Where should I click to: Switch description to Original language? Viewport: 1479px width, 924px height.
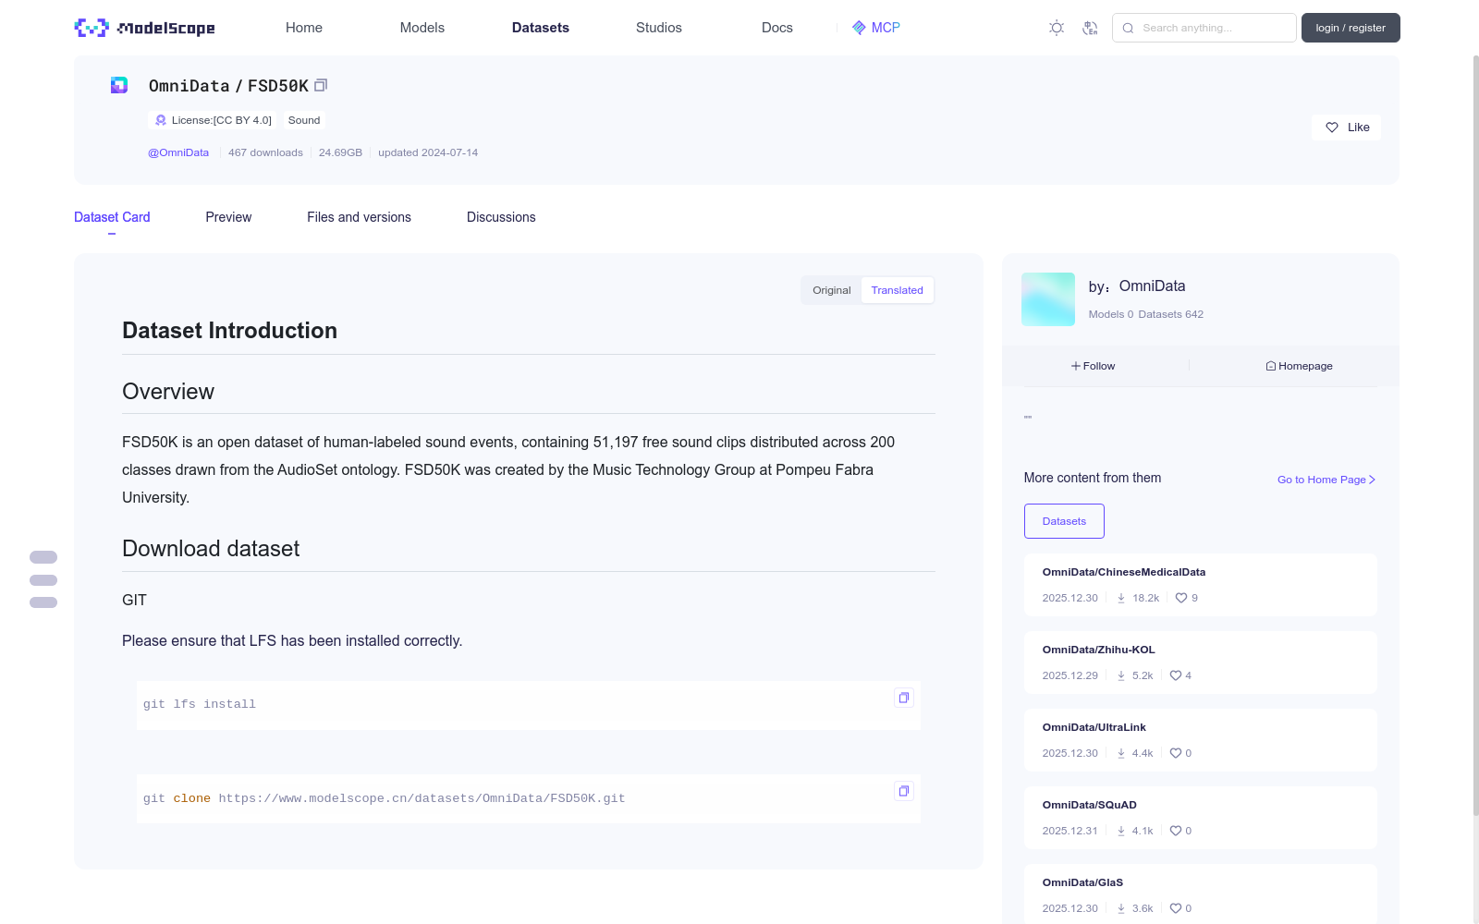[832, 290]
